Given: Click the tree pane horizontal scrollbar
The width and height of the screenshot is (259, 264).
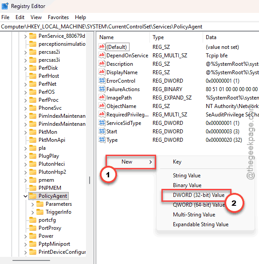Looking at the screenshot, I should click(31, 260).
